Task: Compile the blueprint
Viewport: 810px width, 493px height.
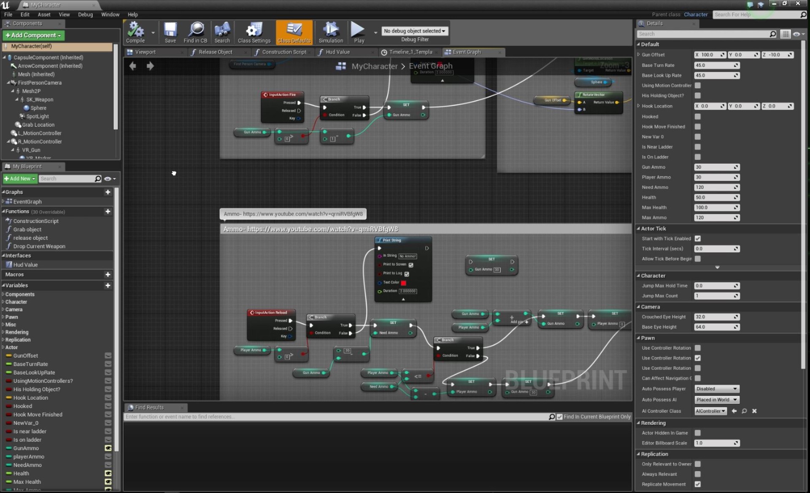Action: pos(135,32)
